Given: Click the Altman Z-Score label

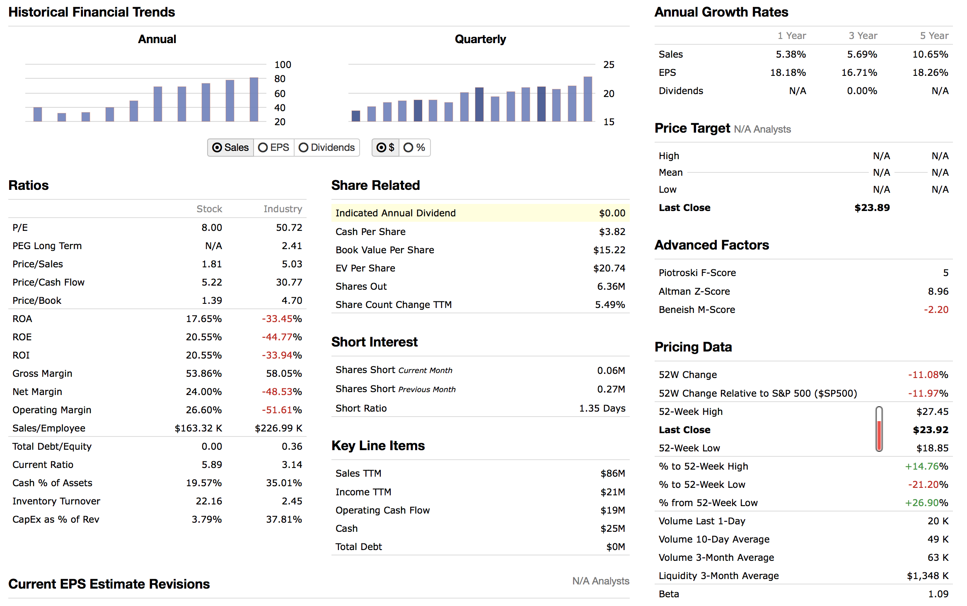Looking at the screenshot, I should tap(694, 291).
